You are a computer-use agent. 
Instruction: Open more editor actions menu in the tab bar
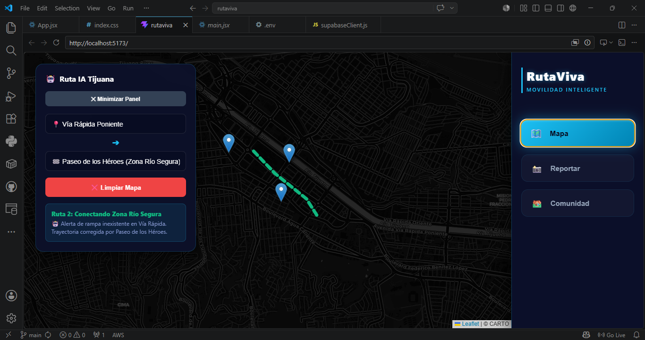634,25
